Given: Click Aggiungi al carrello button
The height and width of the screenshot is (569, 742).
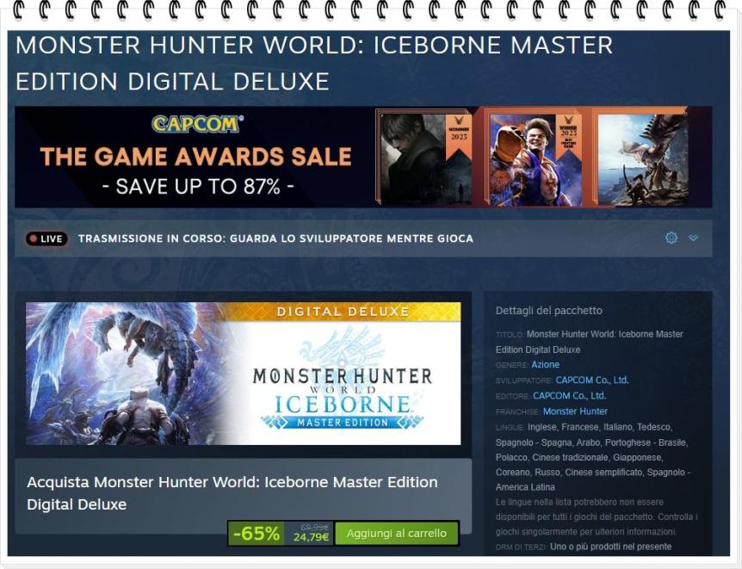Looking at the screenshot, I should 397,534.
